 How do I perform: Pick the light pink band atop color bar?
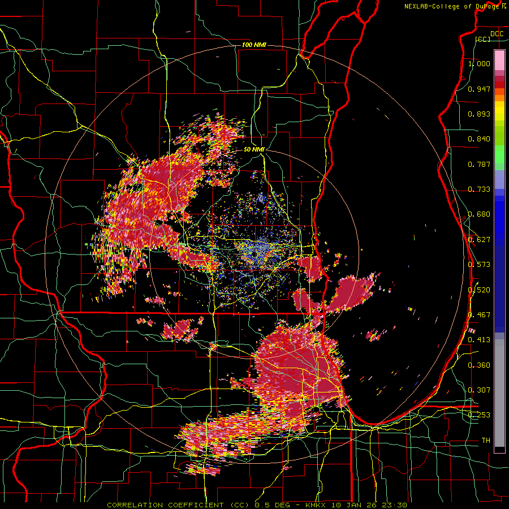(x=499, y=60)
